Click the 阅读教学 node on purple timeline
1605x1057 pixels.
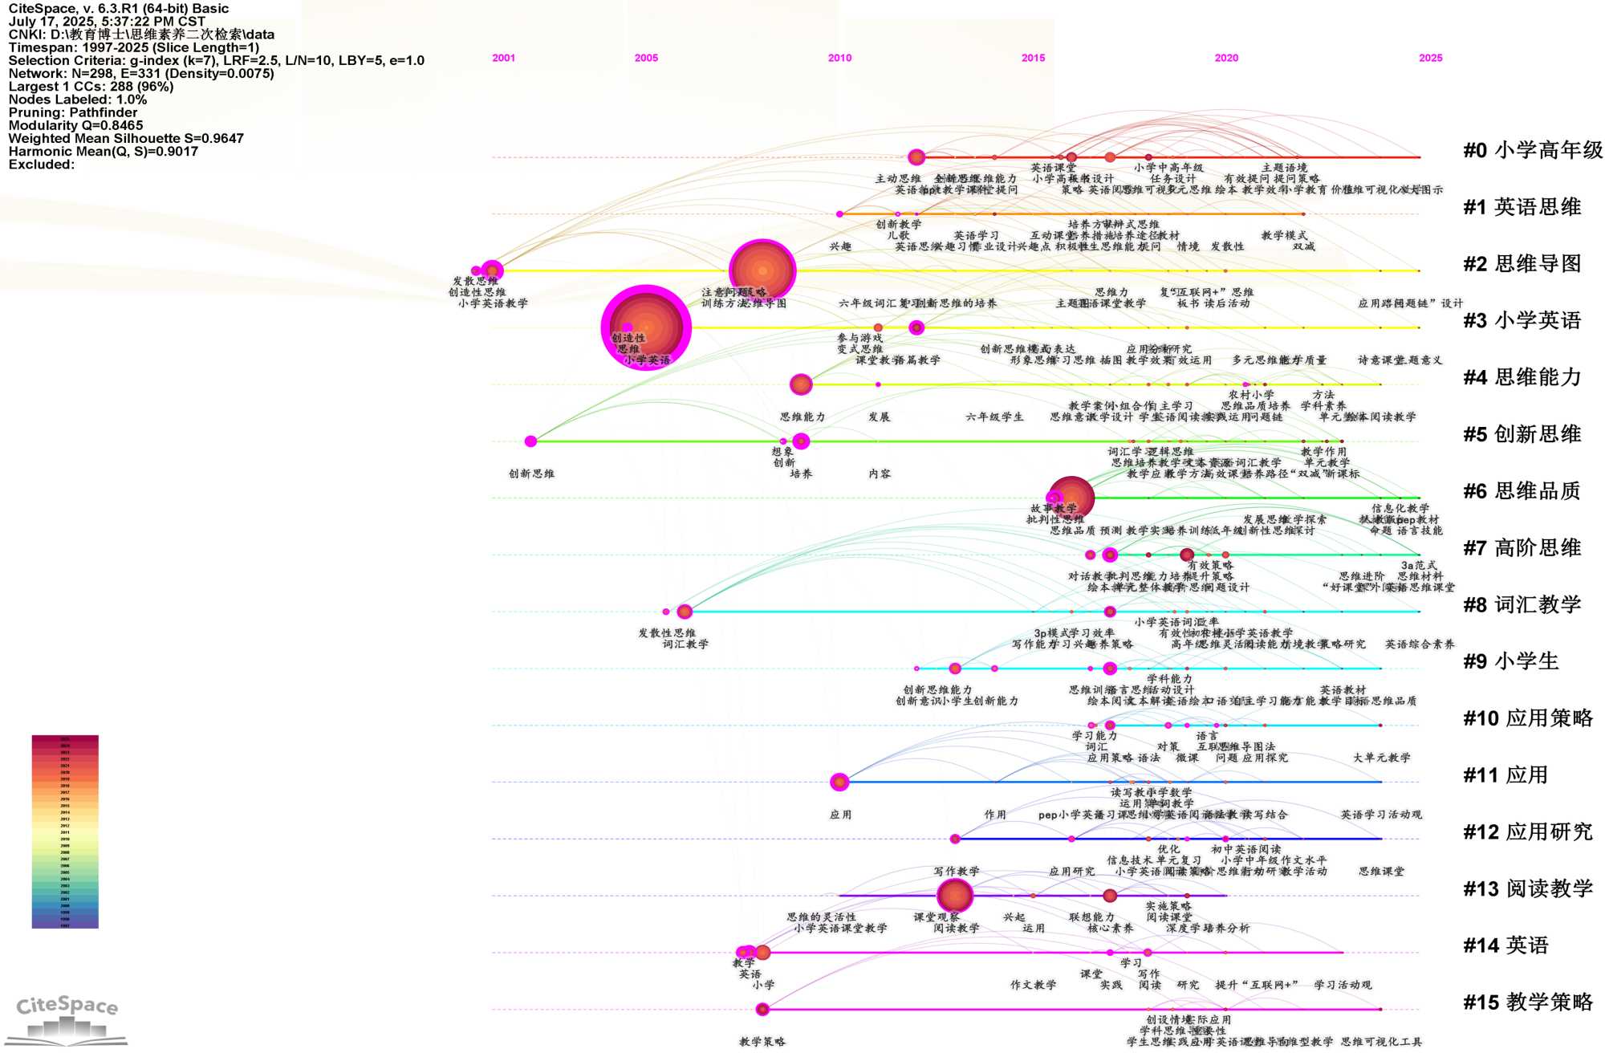click(954, 896)
